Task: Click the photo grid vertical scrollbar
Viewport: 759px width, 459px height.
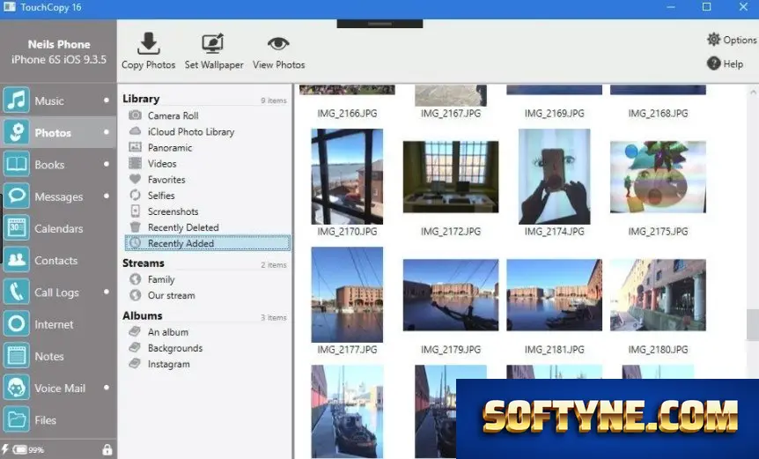Action: point(753,325)
